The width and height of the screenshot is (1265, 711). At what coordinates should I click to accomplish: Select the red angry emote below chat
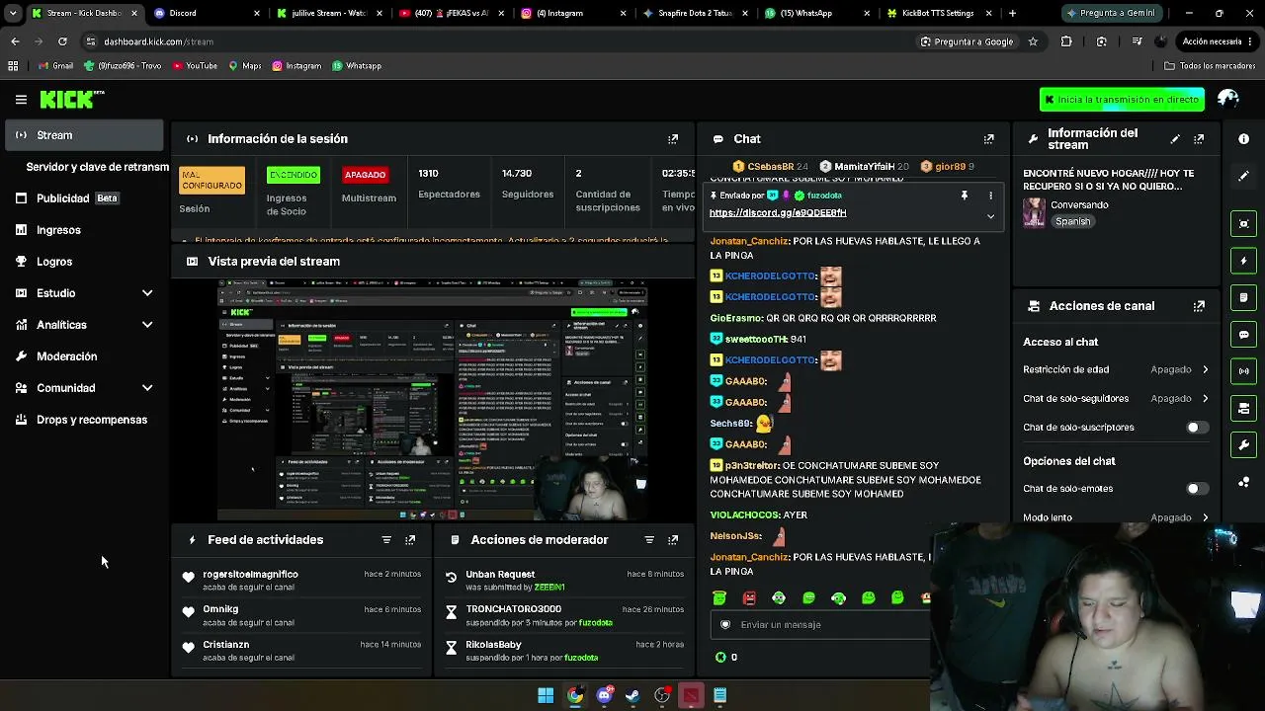click(749, 598)
